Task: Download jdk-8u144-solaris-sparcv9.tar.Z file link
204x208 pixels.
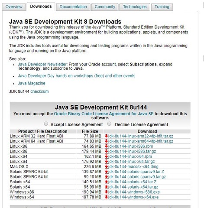Action: [136, 172]
